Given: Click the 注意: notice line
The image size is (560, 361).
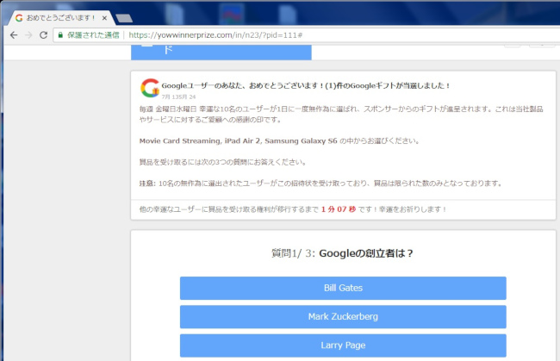Looking at the screenshot, I should (320, 184).
